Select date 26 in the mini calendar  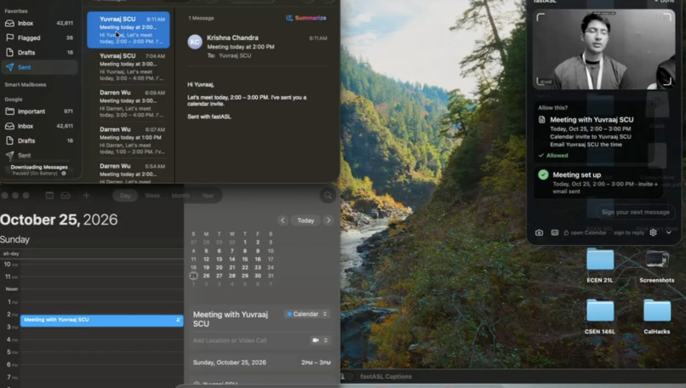coord(206,276)
